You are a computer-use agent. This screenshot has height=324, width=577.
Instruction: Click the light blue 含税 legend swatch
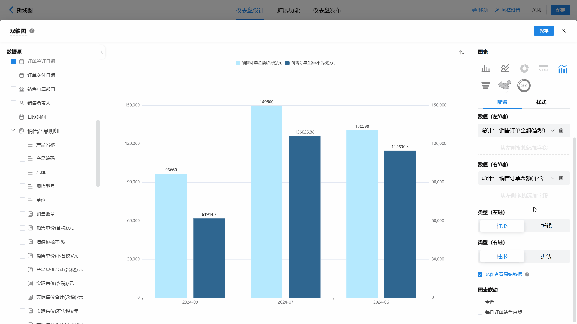click(x=238, y=63)
